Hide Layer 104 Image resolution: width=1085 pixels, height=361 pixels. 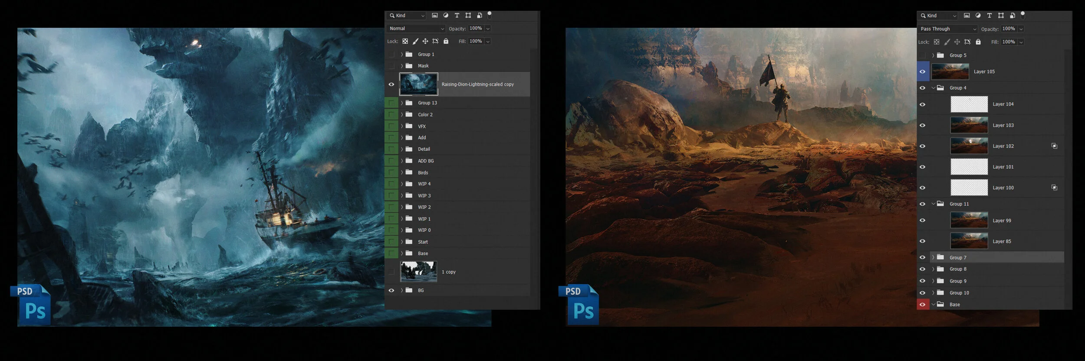pos(923,104)
